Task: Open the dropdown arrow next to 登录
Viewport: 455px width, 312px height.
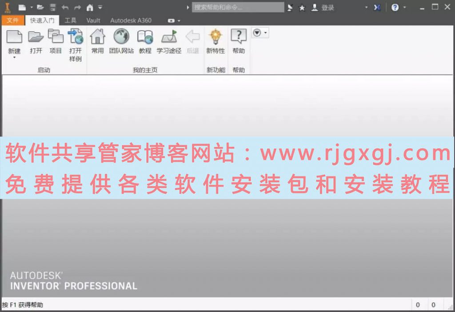Action: pos(366,8)
